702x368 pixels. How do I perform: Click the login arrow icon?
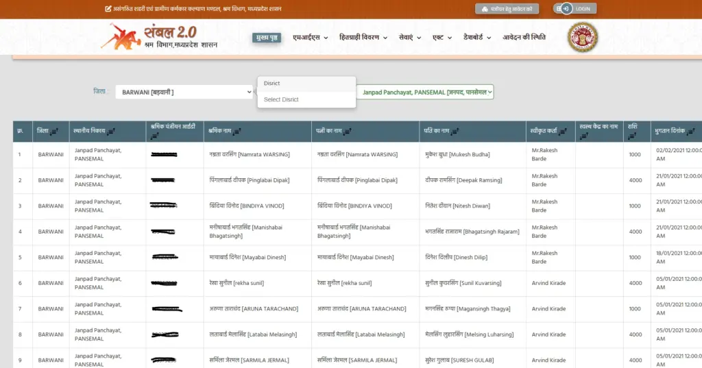(x=567, y=8)
